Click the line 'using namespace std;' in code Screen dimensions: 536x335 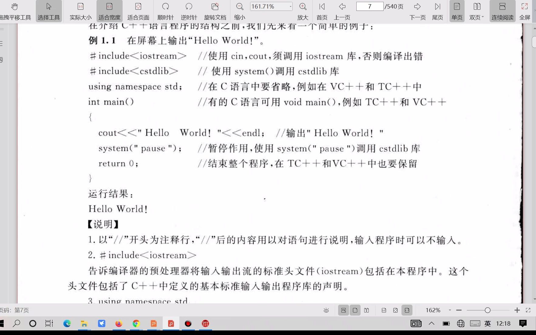(x=135, y=86)
